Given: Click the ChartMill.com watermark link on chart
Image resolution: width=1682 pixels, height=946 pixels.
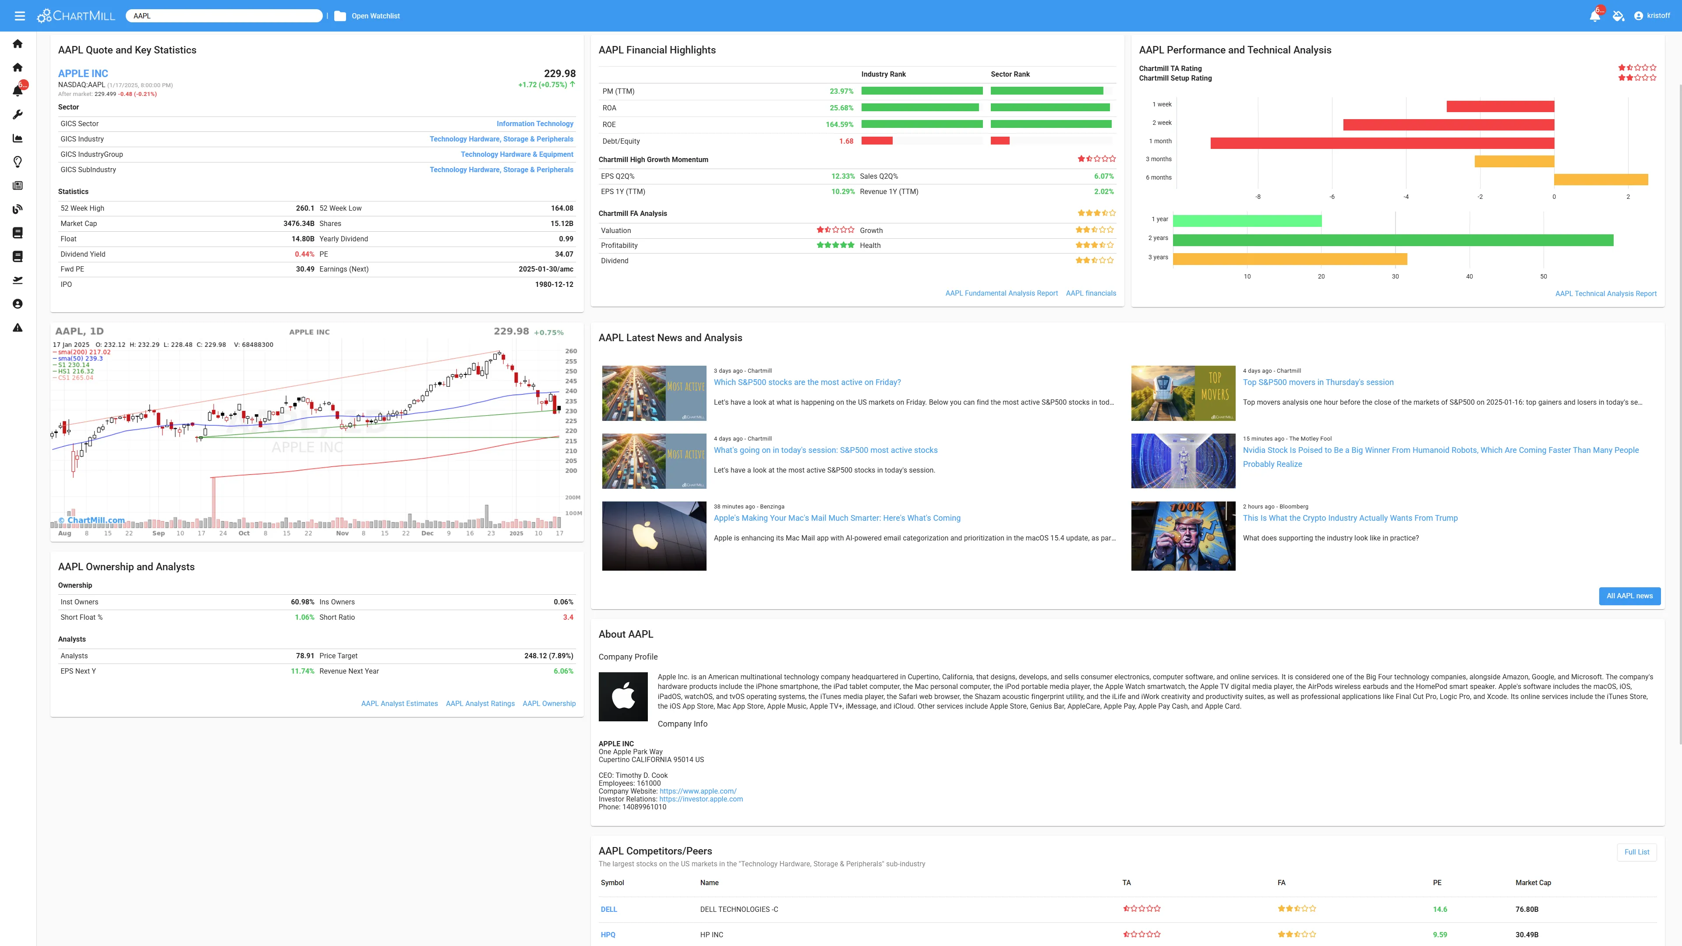Looking at the screenshot, I should point(92,520).
